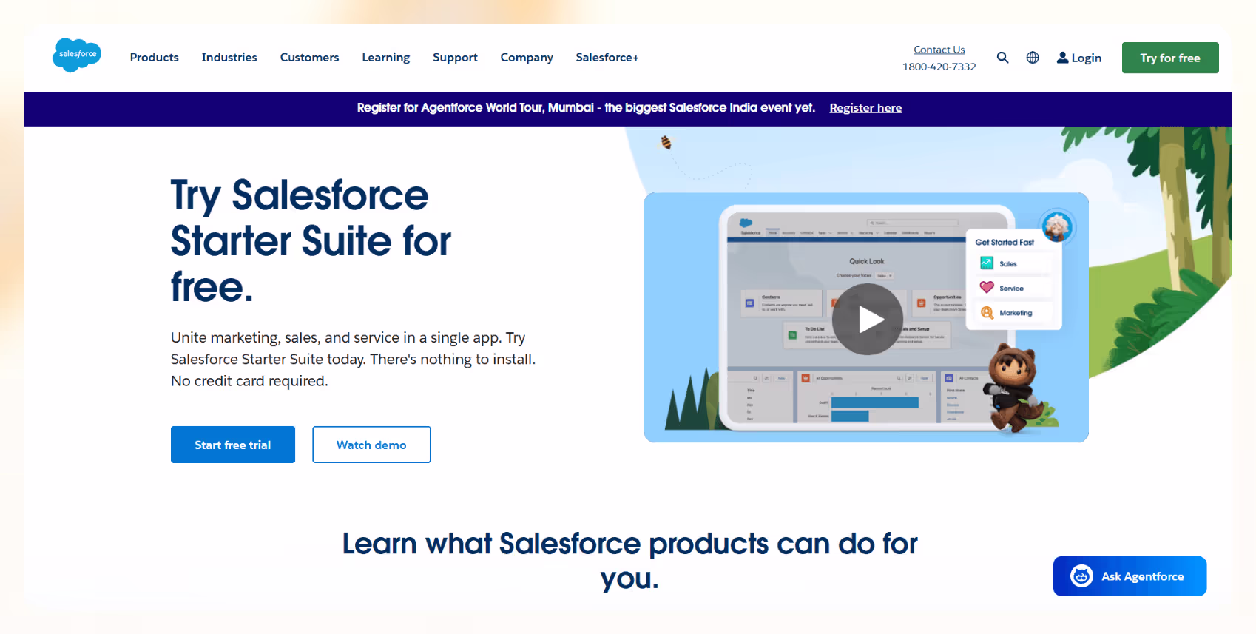Click the Try Salesforce Starter Suite heading
The width and height of the screenshot is (1256, 634).
click(311, 240)
